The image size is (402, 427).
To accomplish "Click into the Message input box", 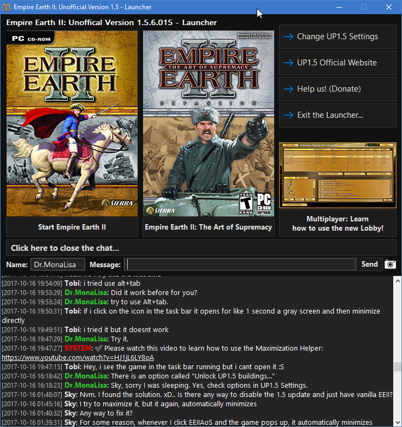I will pyautogui.click(x=240, y=264).
